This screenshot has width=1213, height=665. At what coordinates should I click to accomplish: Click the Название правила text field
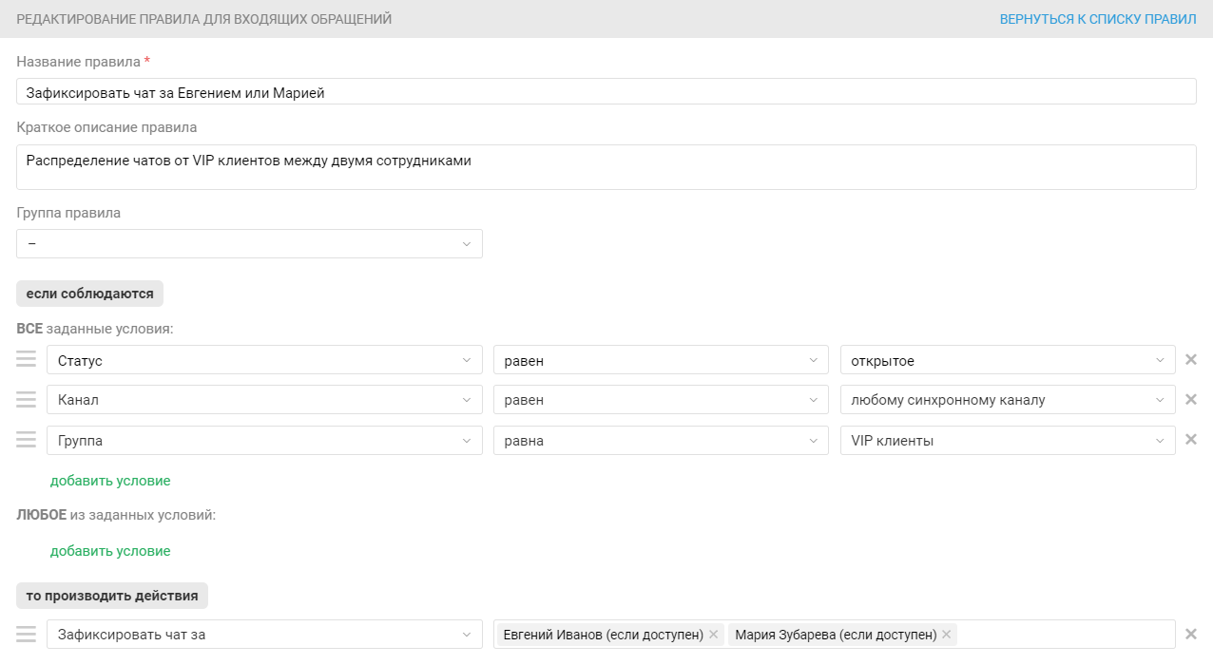pos(606,92)
